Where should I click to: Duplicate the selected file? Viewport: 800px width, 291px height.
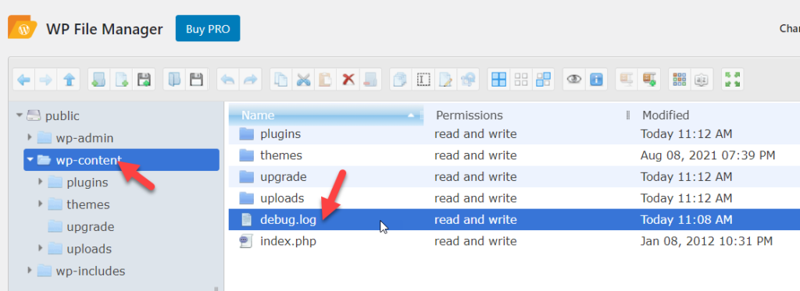[401, 80]
